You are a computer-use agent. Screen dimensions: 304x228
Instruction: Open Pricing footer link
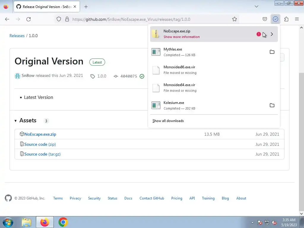click(177, 198)
